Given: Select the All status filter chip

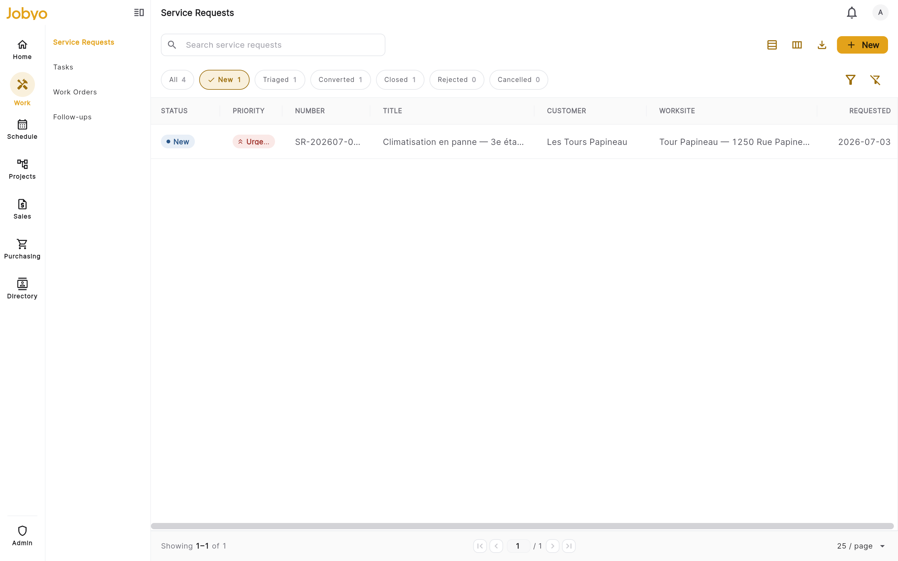Looking at the screenshot, I should [177, 80].
